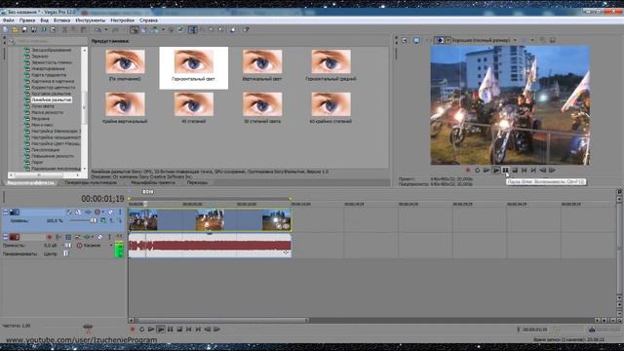
Task: Toggle loop playback on timeline transport
Action: (141, 330)
